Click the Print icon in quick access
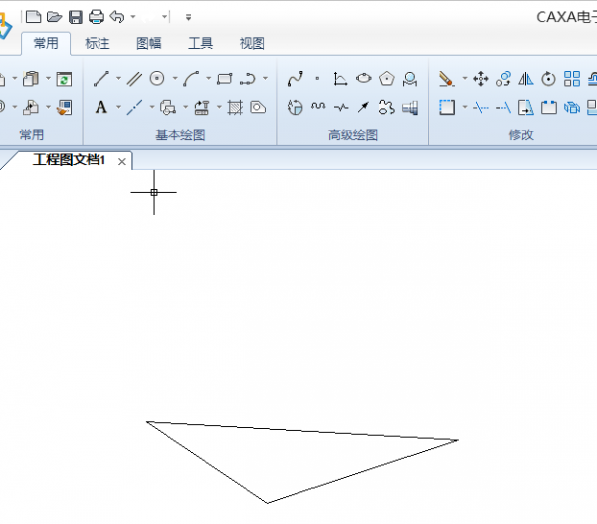The width and height of the screenshot is (597, 524). point(96,16)
